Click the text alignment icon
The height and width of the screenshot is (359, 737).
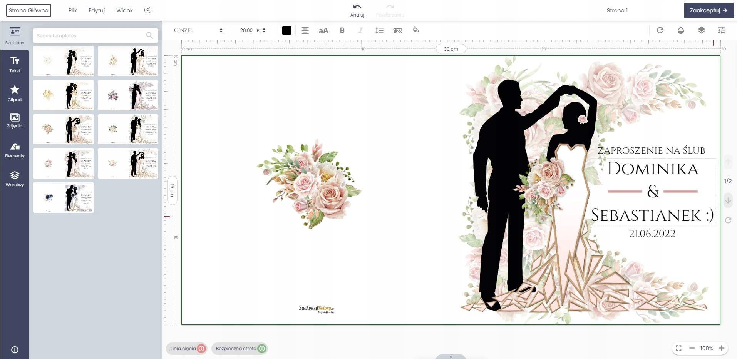point(305,30)
